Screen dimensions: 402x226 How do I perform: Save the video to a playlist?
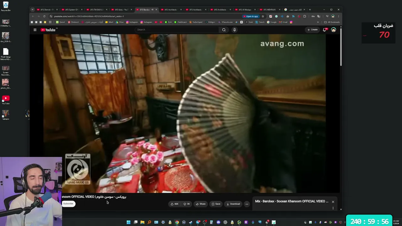click(216, 204)
